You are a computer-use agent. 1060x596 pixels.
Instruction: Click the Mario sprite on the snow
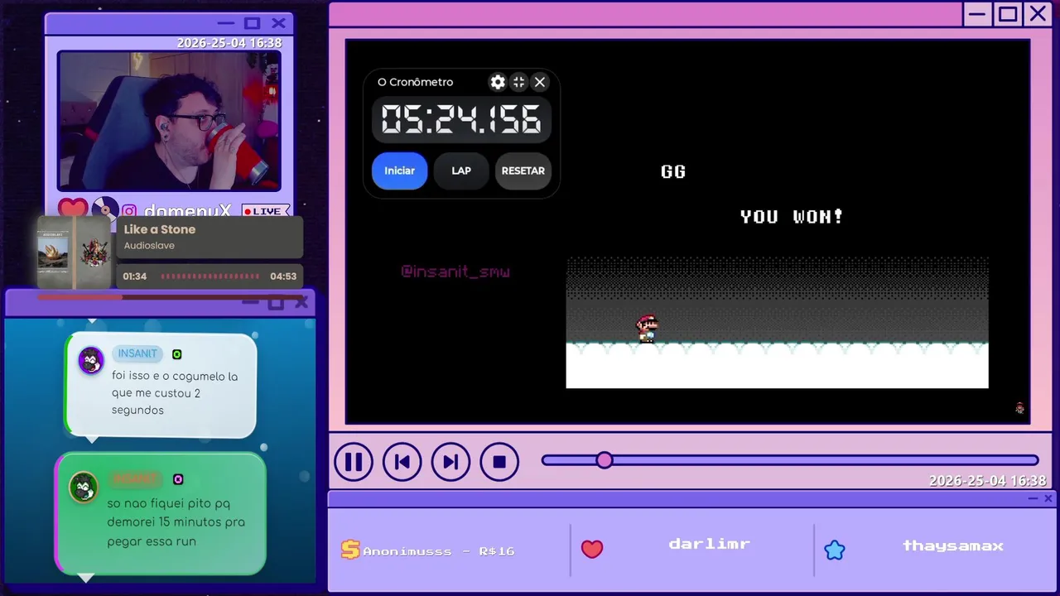(647, 329)
